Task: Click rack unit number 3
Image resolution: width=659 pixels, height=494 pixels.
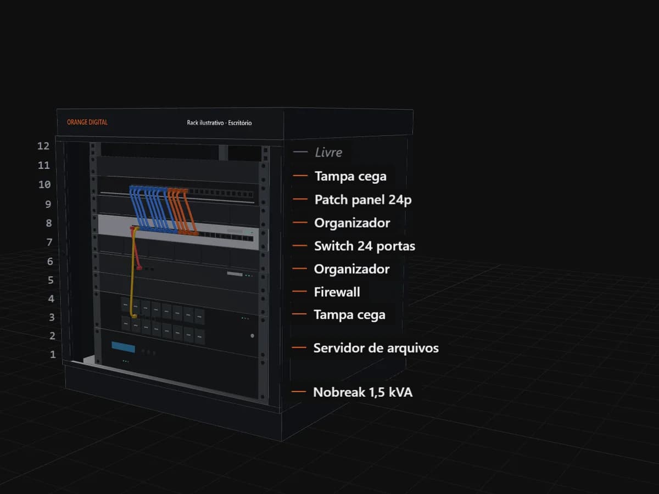Action: point(52,317)
